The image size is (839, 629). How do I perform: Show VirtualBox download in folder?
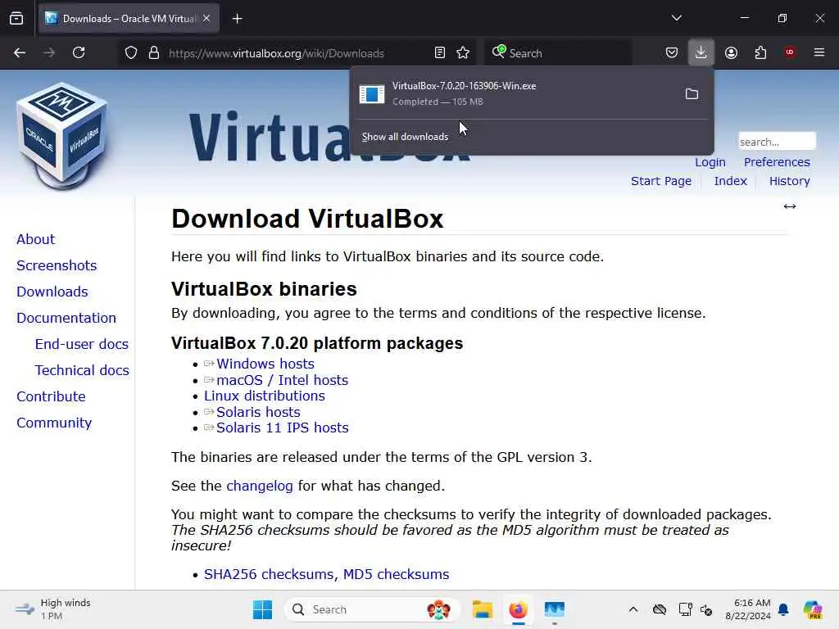[692, 94]
